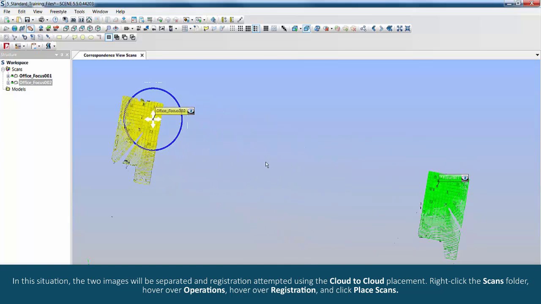Open the Freestyle menu

coord(58,12)
